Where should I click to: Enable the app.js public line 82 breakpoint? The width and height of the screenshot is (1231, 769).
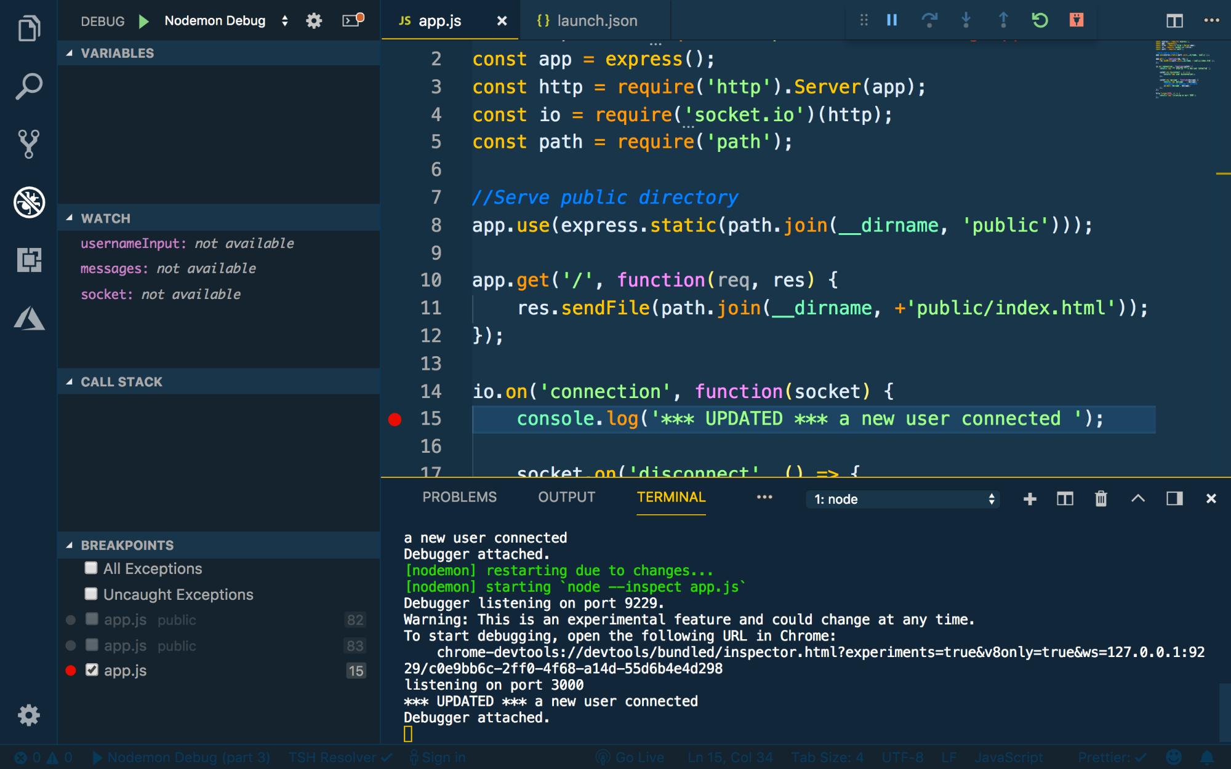[x=92, y=619]
